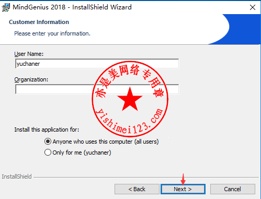Screen dimensions: 261x199
Task: Choose the 'Only for me (yuchaner)' radio button
Action: (x=48, y=153)
